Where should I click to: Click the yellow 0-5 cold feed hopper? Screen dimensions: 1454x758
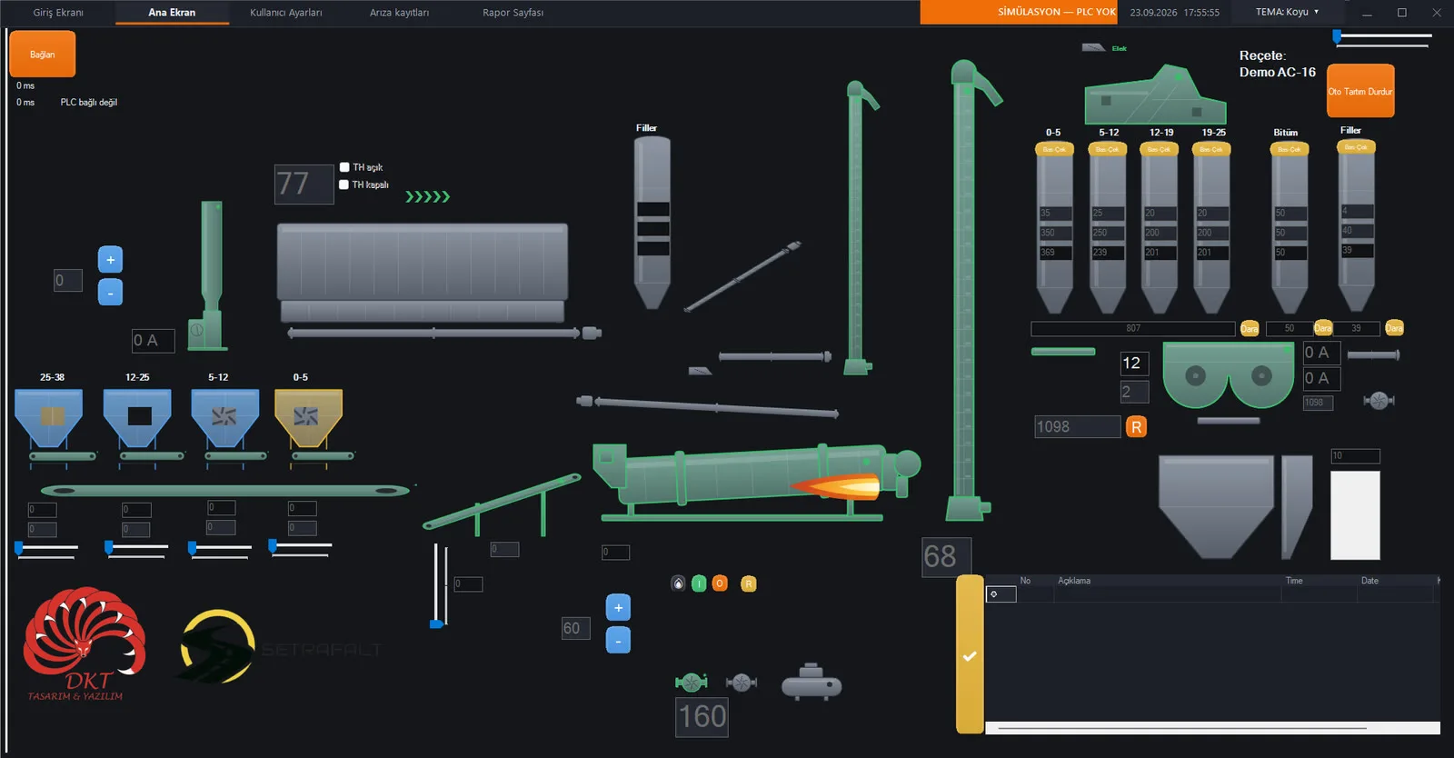308,418
